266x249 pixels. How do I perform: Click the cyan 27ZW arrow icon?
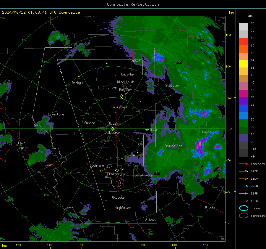pyautogui.click(x=244, y=186)
